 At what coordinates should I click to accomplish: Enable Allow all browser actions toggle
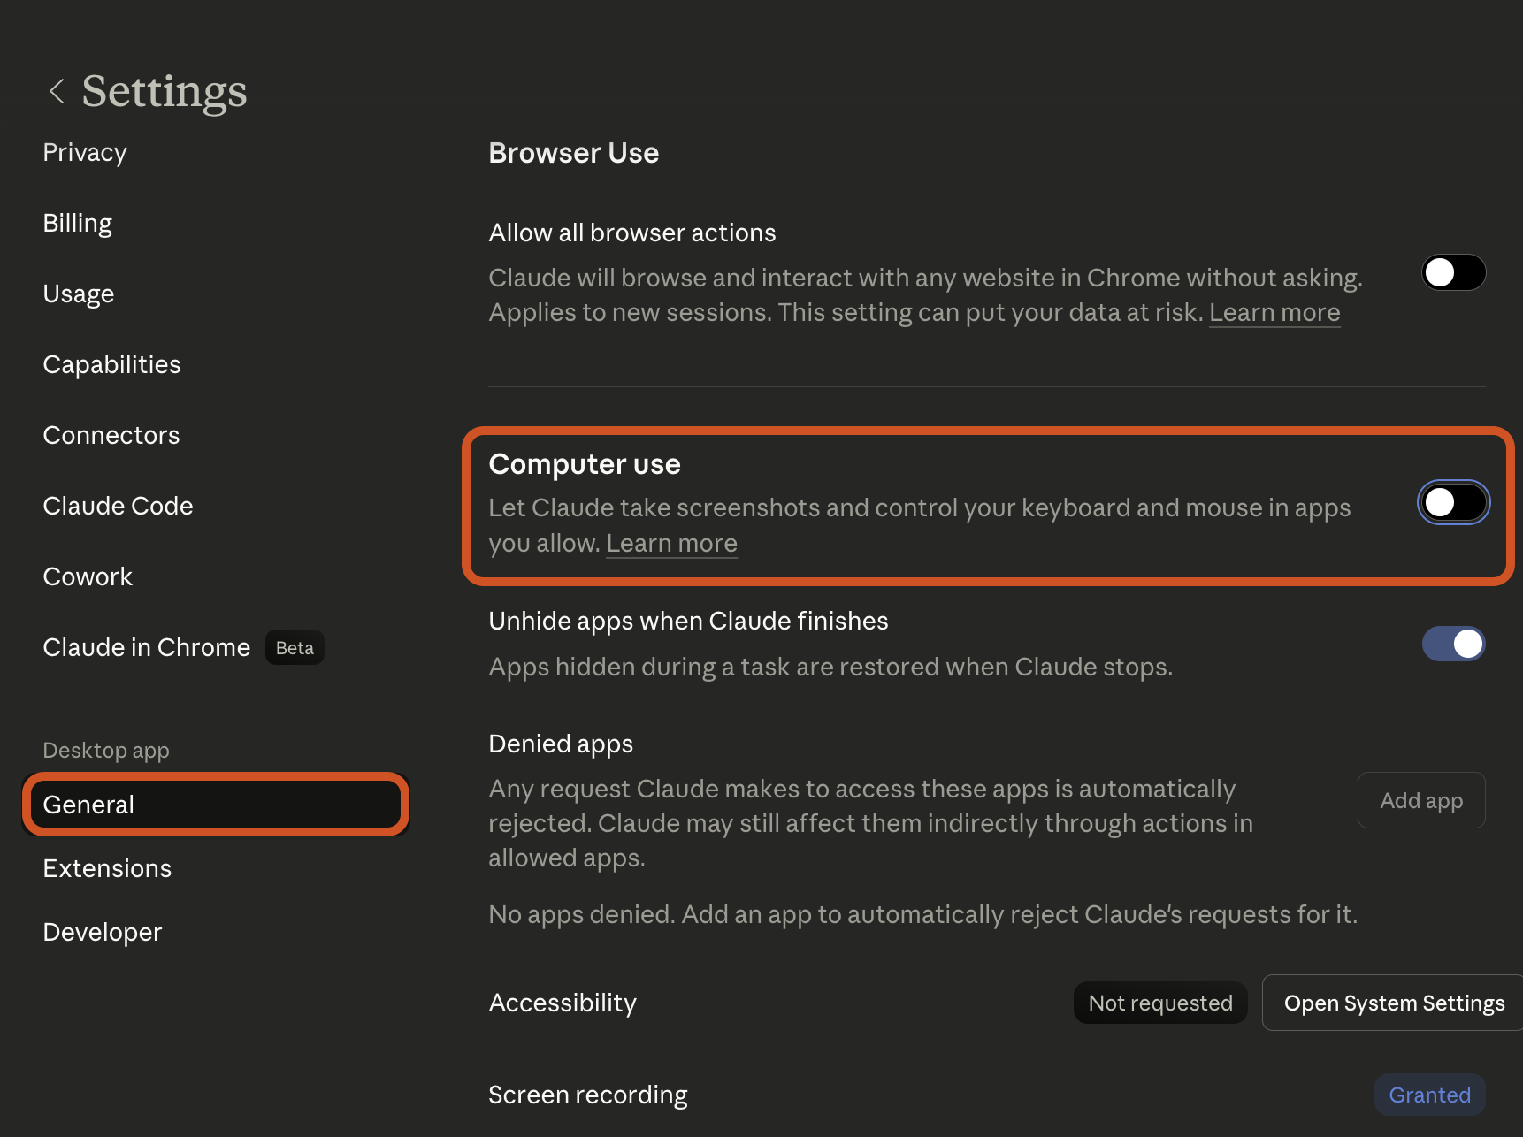tap(1452, 272)
